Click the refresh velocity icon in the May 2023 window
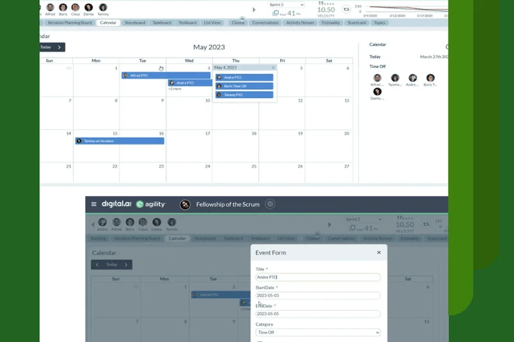This screenshot has height=342, width=514. pyautogui.click(x=346, y=10)
